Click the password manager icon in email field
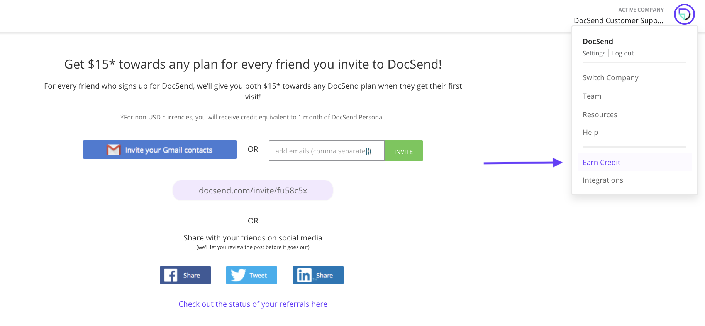 [368, 151]
